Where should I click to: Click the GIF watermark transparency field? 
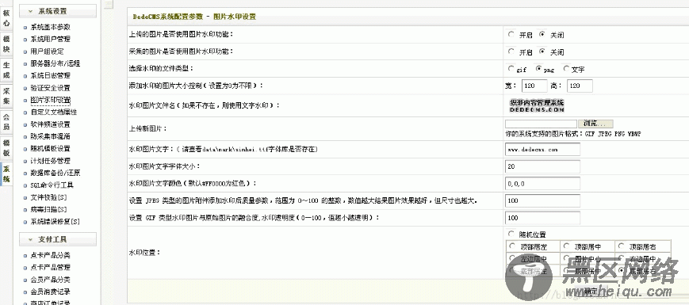click(x=542, y=218)
